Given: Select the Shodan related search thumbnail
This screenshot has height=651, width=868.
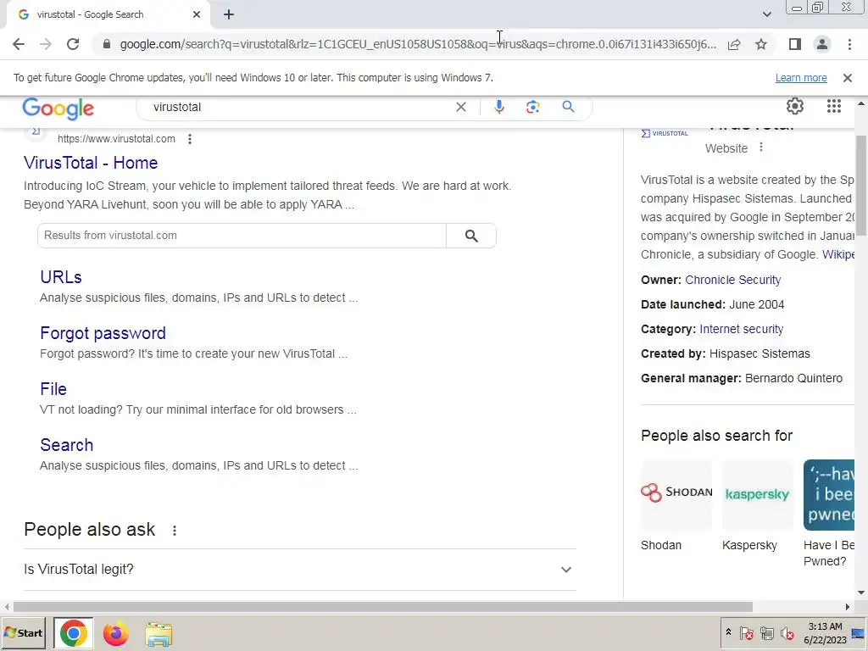Looking at the screenshot, I should 676,494.
